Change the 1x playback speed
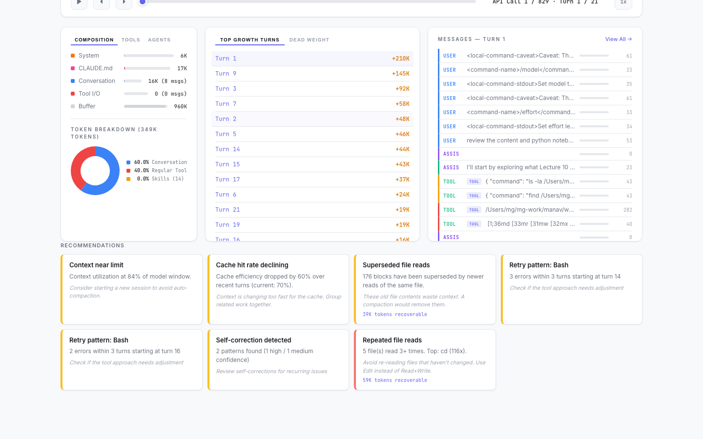Viewport: 703px width, 439px height. coord(623,2)
